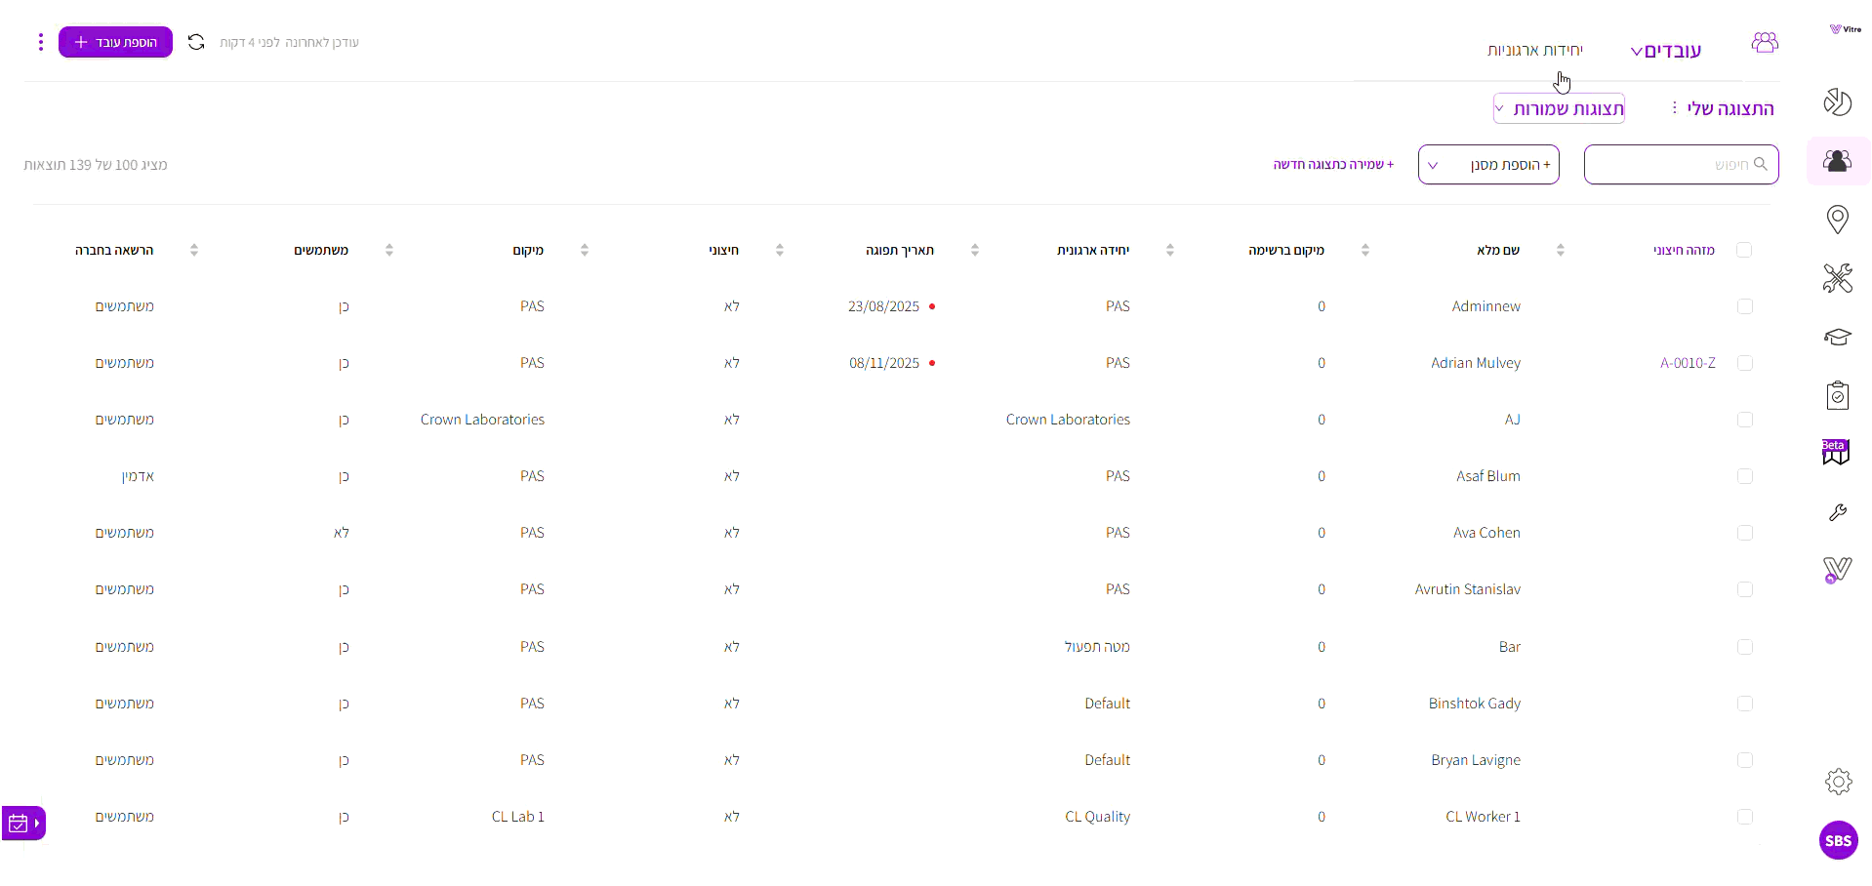Click inside the חיפוש search field
The height and width of the screenshot is (886, 1872).
click(1682, 165)
